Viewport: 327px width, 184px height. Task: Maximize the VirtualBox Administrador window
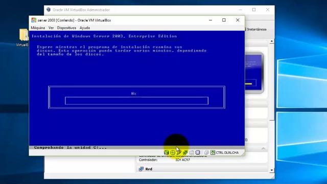click(254, 10)
